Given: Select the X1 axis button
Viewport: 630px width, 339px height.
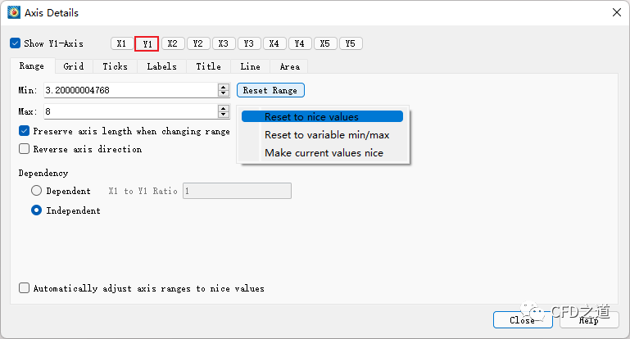Looking at the screenshot, I should click(x=122, y=43).
